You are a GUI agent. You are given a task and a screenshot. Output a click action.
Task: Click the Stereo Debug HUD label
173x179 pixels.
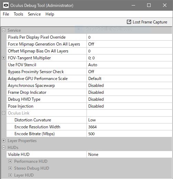pyautogui.click(x=32, y=168)
